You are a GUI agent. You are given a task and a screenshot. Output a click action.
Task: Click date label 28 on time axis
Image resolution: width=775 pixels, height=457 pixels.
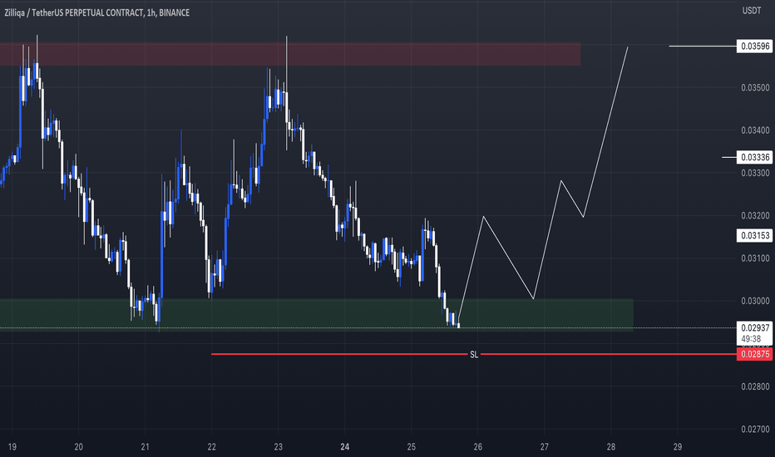[611, 447]
